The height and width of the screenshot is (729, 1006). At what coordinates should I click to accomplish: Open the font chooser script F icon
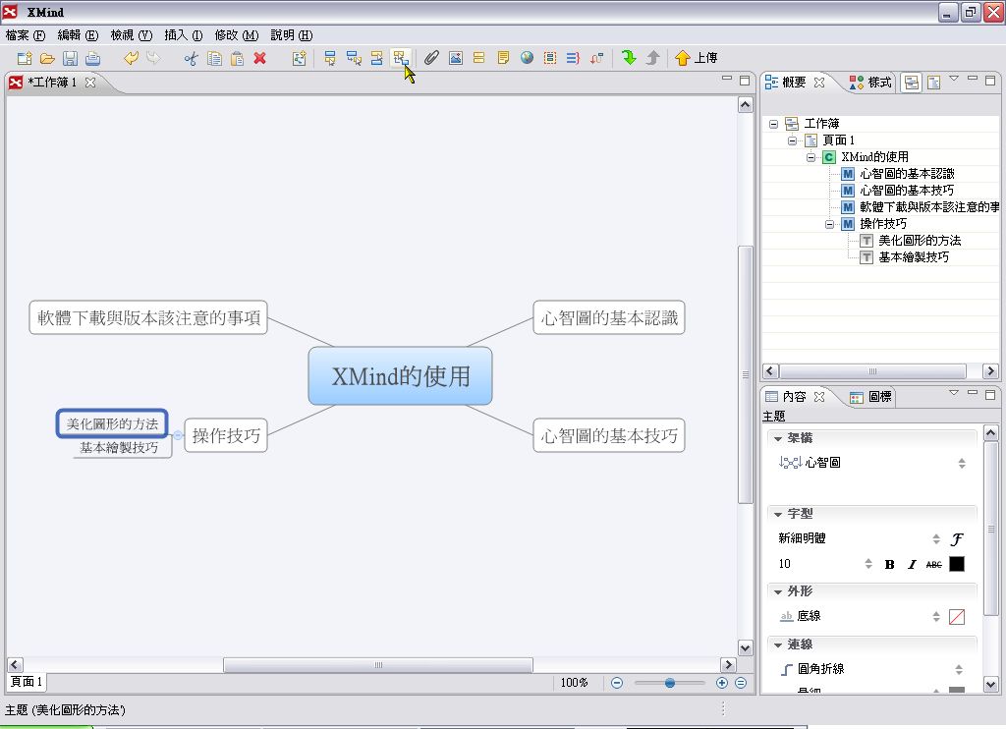(x=957, y=539)
